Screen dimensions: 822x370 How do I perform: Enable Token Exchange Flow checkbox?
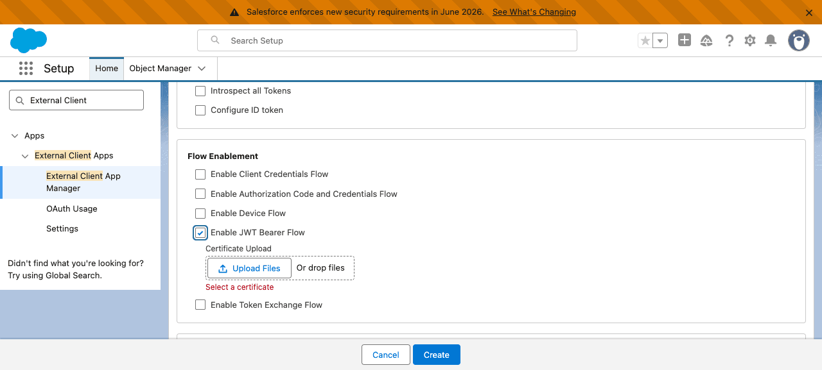tap(200, 305)
